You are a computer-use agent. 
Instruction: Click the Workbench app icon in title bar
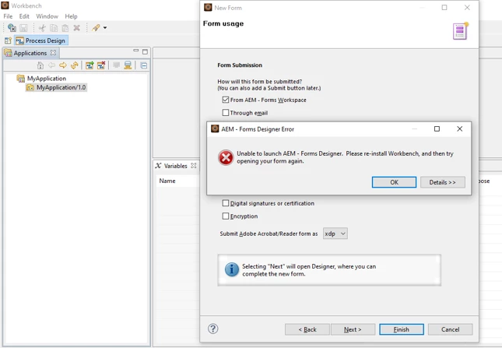5,5
